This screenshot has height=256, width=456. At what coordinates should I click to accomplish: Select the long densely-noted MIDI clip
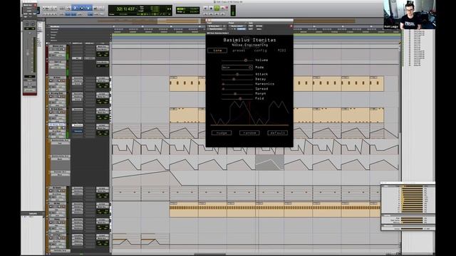(x=275, y=209)
